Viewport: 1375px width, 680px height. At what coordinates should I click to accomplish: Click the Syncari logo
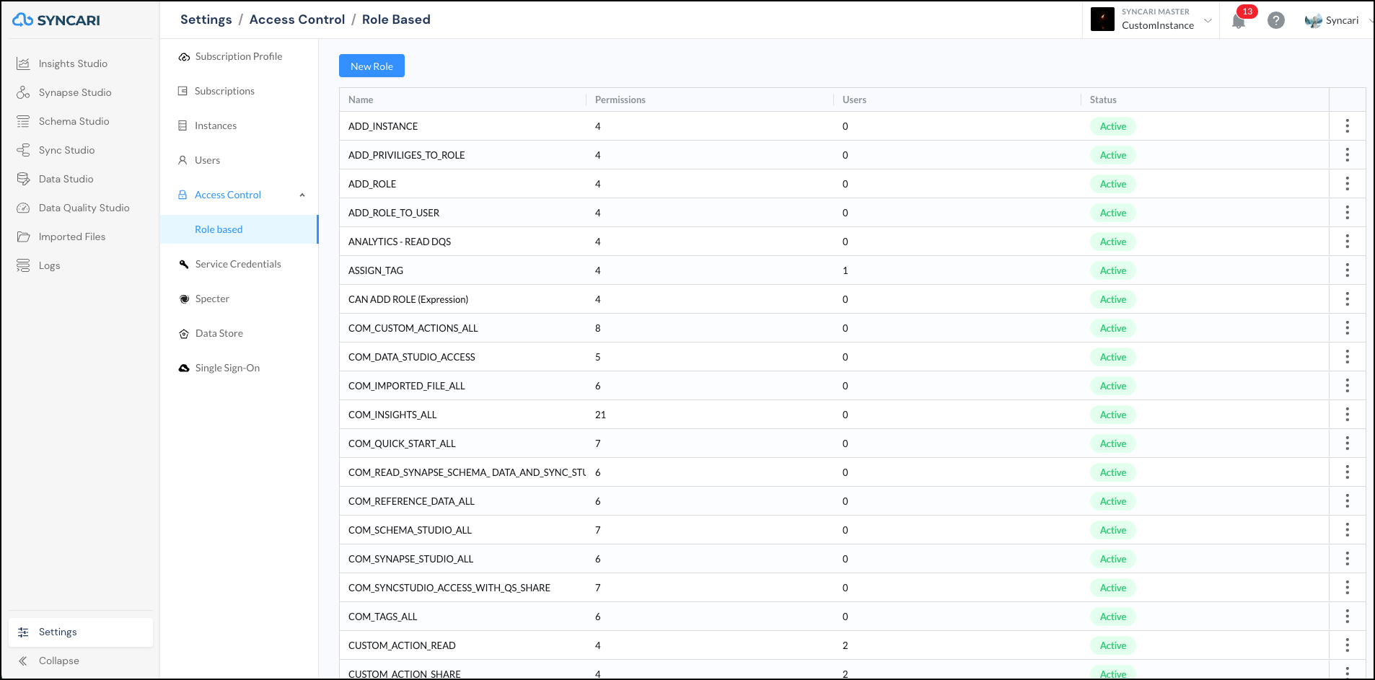pyautogui.click(x=57, y=19)
